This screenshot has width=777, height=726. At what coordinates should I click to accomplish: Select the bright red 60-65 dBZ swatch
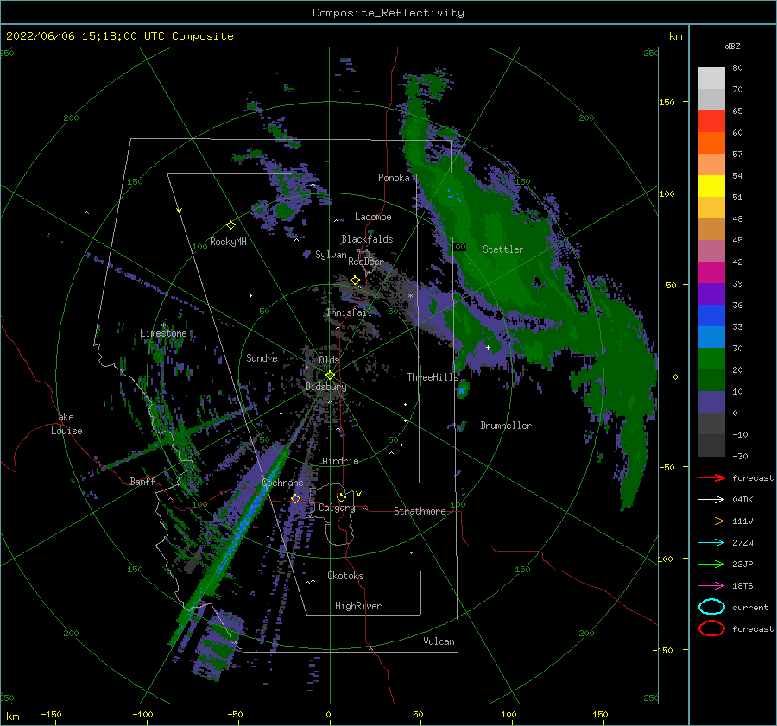point(711,122)
